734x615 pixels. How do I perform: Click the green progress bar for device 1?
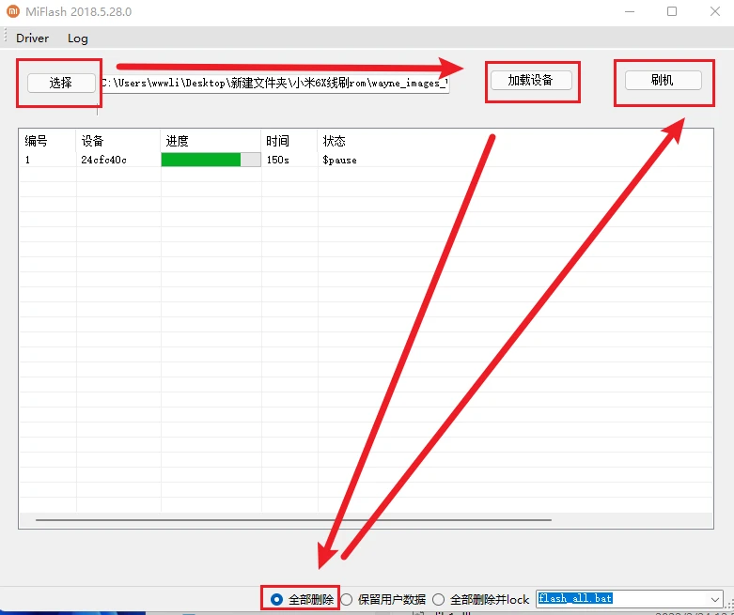(211, 160)
